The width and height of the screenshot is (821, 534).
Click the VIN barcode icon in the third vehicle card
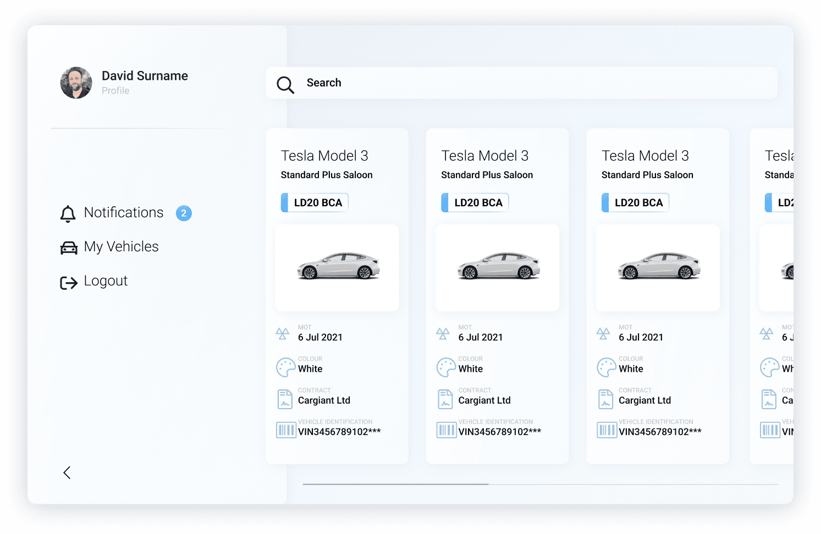pos(607,430)
